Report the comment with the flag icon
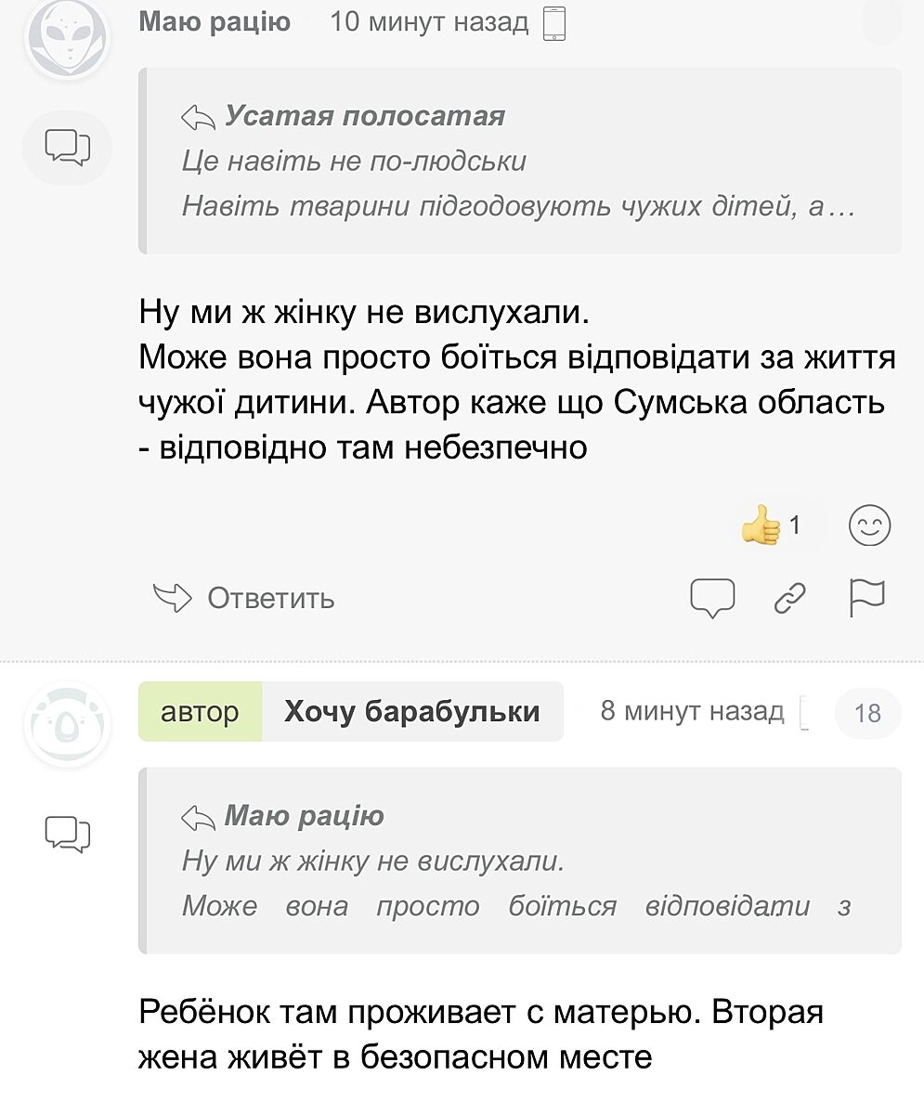924x1114 pixels. pos(867,598)
